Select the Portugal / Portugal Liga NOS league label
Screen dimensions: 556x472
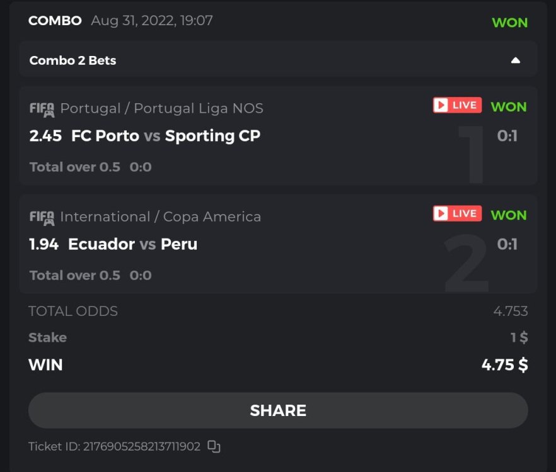162,108
